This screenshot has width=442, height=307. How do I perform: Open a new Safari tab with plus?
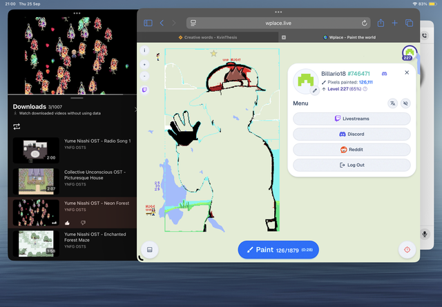pos(394,23)
